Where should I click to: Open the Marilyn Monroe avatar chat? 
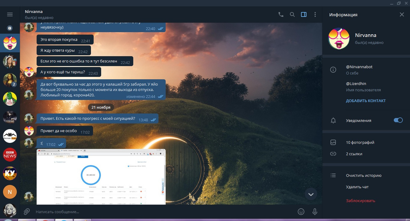[10, 210]
